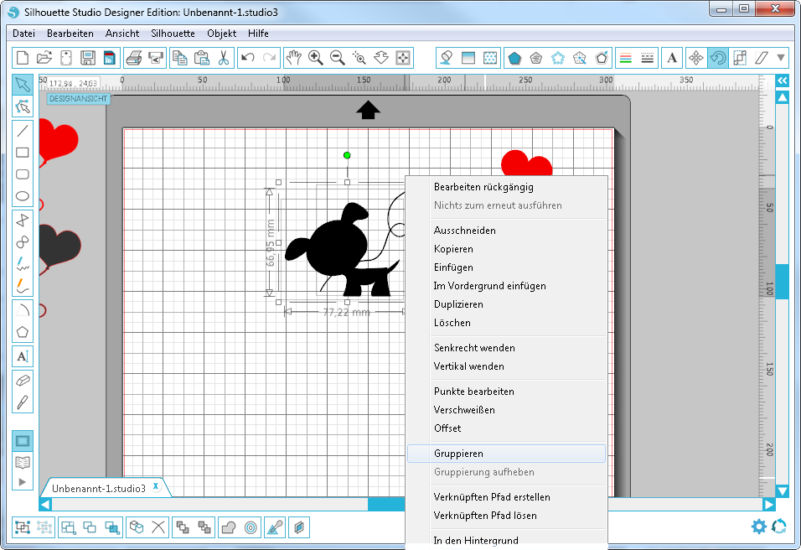
Task: Toggle the design view mode button
Action: point(23,441)
